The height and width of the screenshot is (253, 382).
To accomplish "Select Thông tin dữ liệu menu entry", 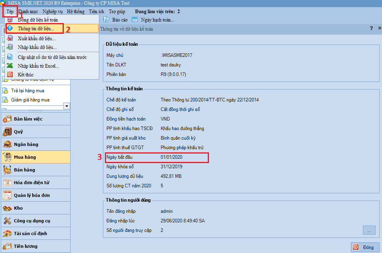I will 52,28.
